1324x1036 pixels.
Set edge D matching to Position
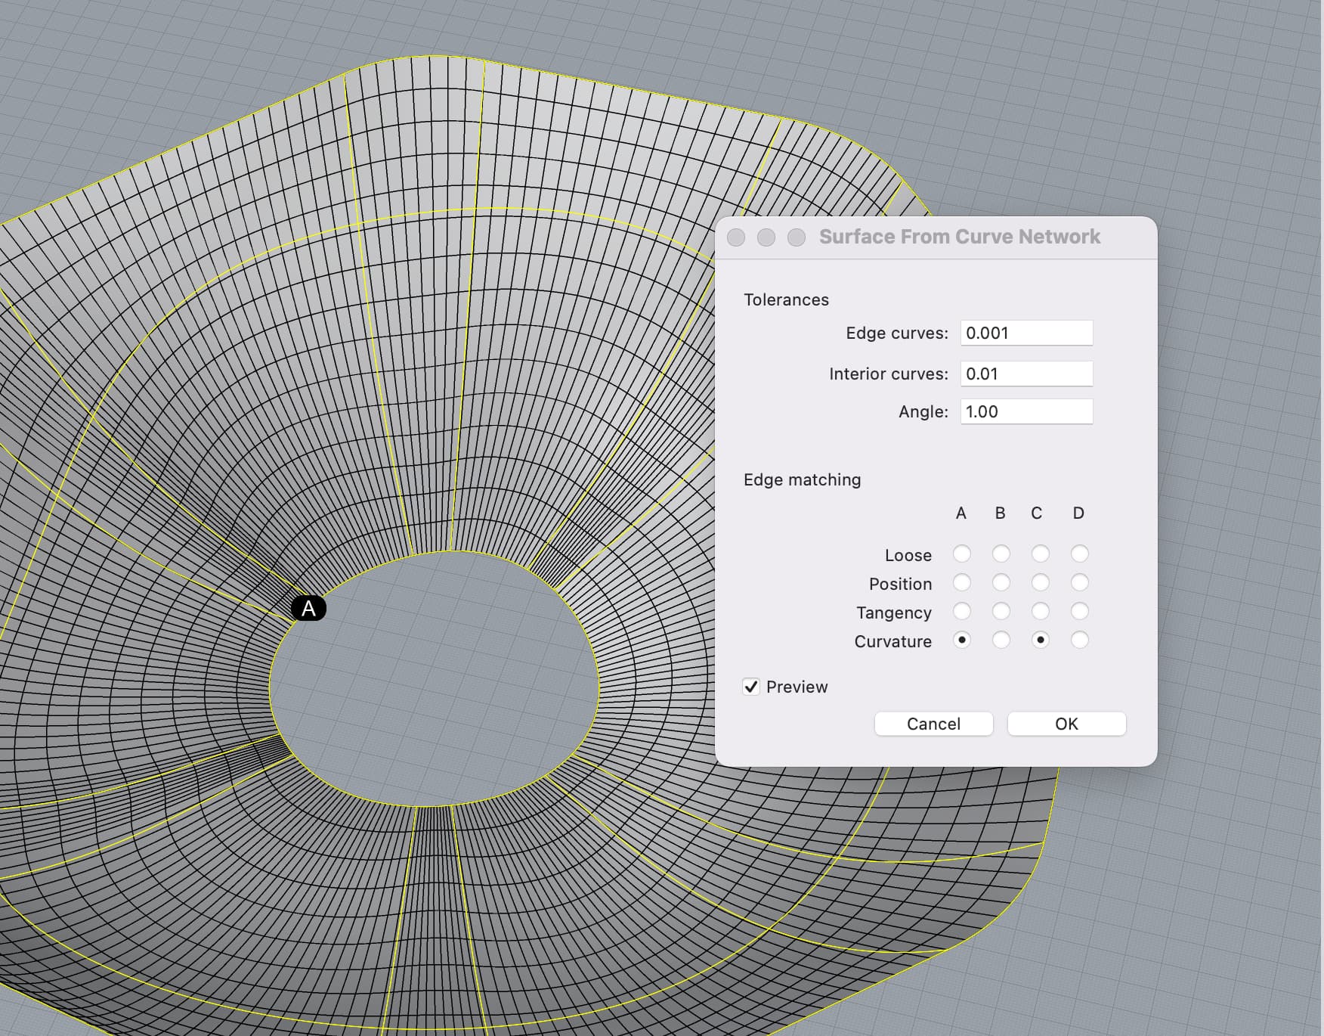pos(1079,583)
